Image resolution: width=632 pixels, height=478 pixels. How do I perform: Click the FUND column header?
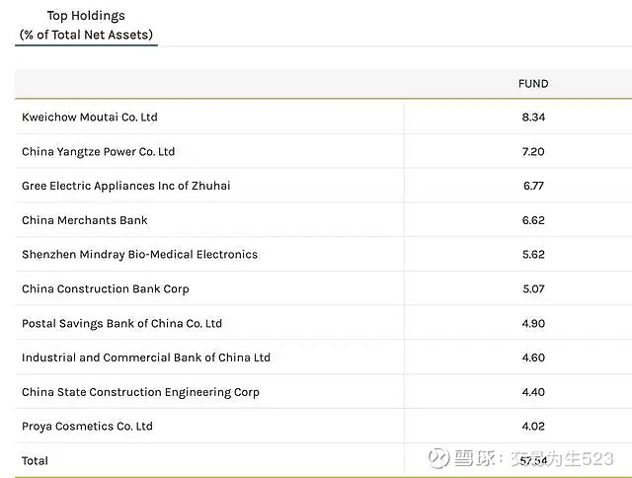click(533, 84)
